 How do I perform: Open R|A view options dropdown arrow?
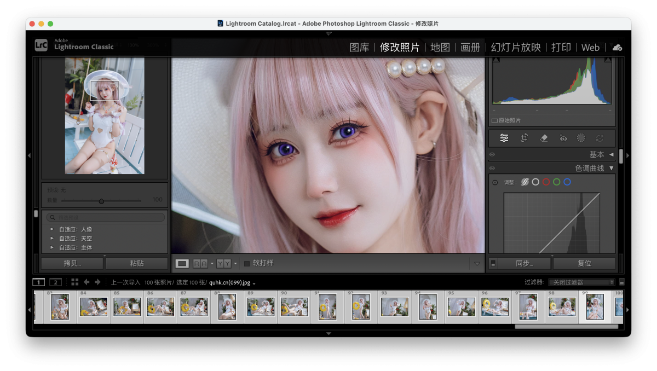click(x=212, y=263)
